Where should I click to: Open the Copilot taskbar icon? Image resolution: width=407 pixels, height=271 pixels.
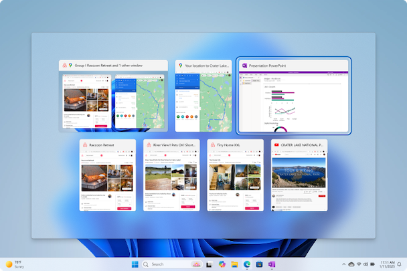pos(222,264)
